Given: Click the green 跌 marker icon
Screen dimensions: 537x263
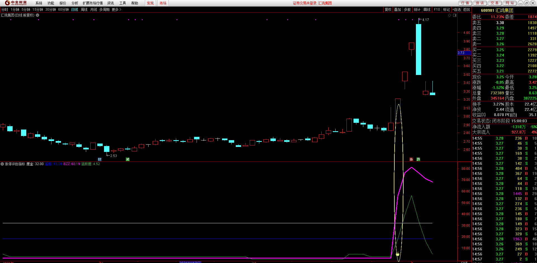Looking at the screenshot, I should 418,159.
